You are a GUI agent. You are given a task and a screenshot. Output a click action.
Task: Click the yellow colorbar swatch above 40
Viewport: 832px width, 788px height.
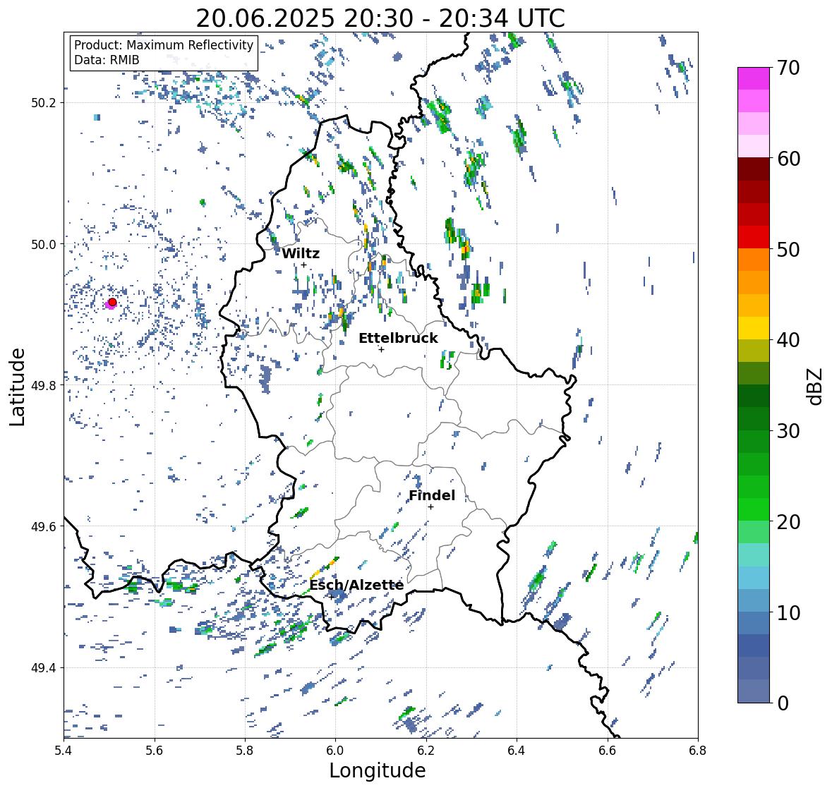pos(754,328)
